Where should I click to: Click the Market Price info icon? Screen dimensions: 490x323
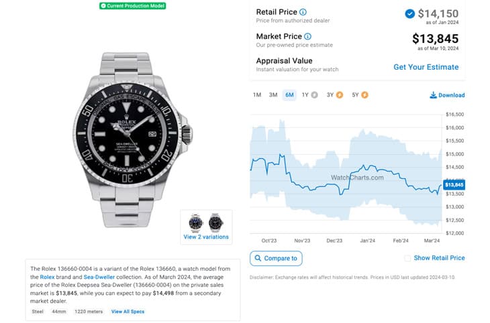[x=307, y=36]
